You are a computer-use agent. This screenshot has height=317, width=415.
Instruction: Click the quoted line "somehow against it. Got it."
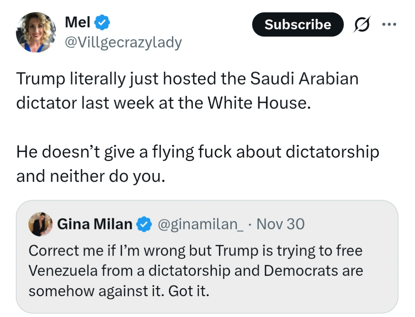click(119, 291)
